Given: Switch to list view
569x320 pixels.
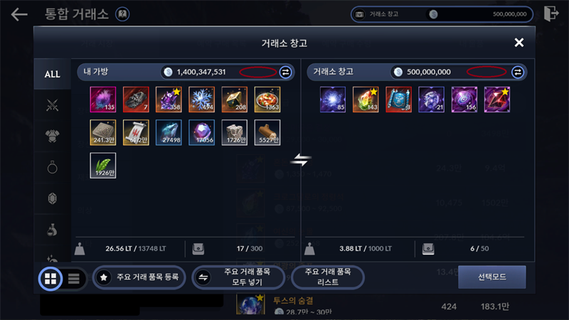Looking at the screenshot, I should coord(74,279).
